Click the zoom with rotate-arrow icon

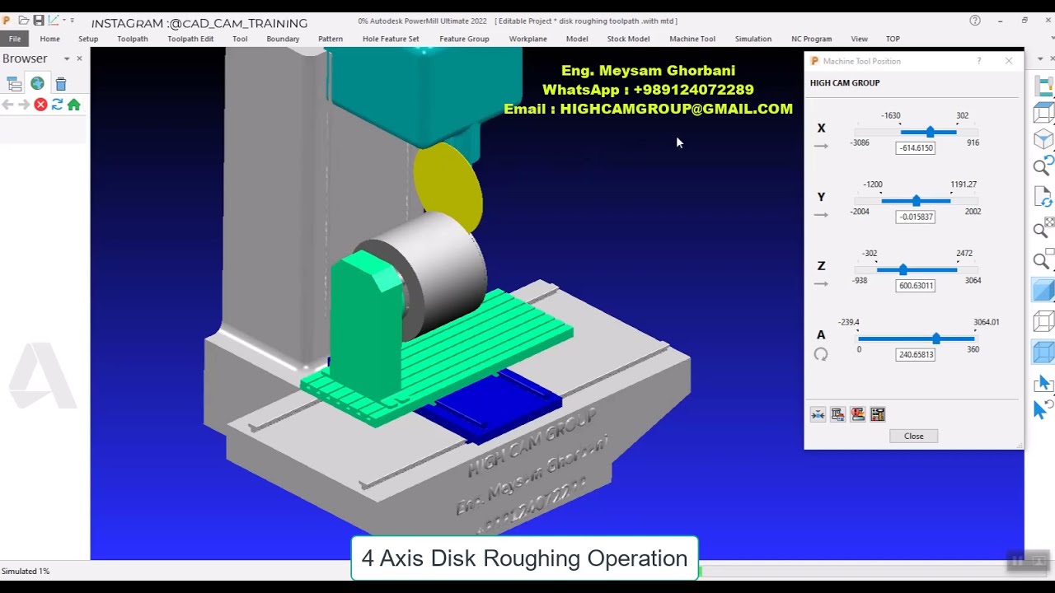pyautogui.click(x=1044, y=166)
